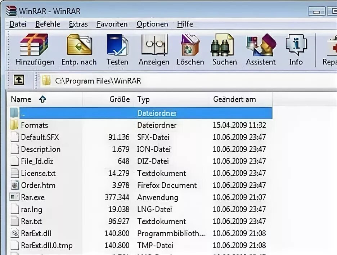This screenshot has width=337, height=255.
Task: Select the License.txt file icon
Action: 15,173
